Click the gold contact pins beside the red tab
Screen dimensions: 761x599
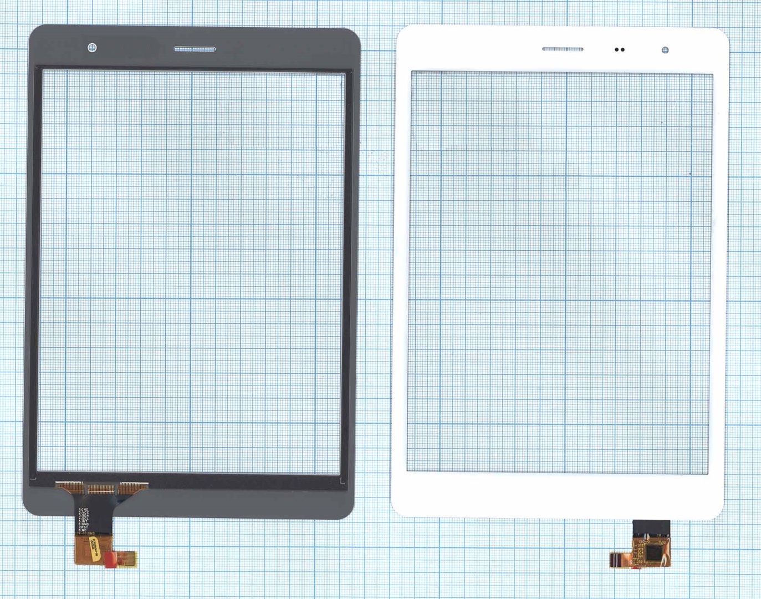(x=127, y=559)
